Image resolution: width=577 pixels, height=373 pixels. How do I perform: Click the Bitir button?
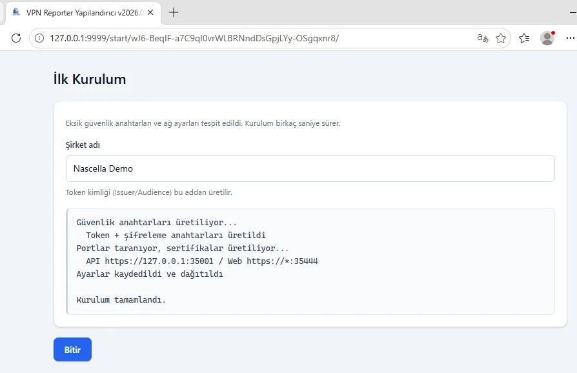click(x=72, y=350)
